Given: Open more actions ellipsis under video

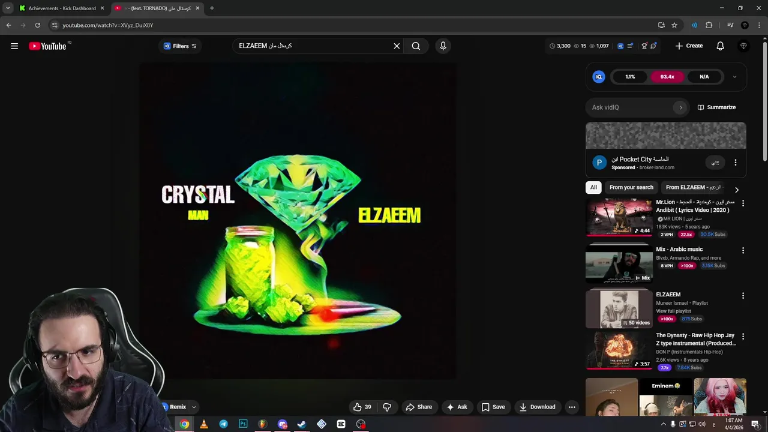Looking at the screenshot, I should point(572,407).
